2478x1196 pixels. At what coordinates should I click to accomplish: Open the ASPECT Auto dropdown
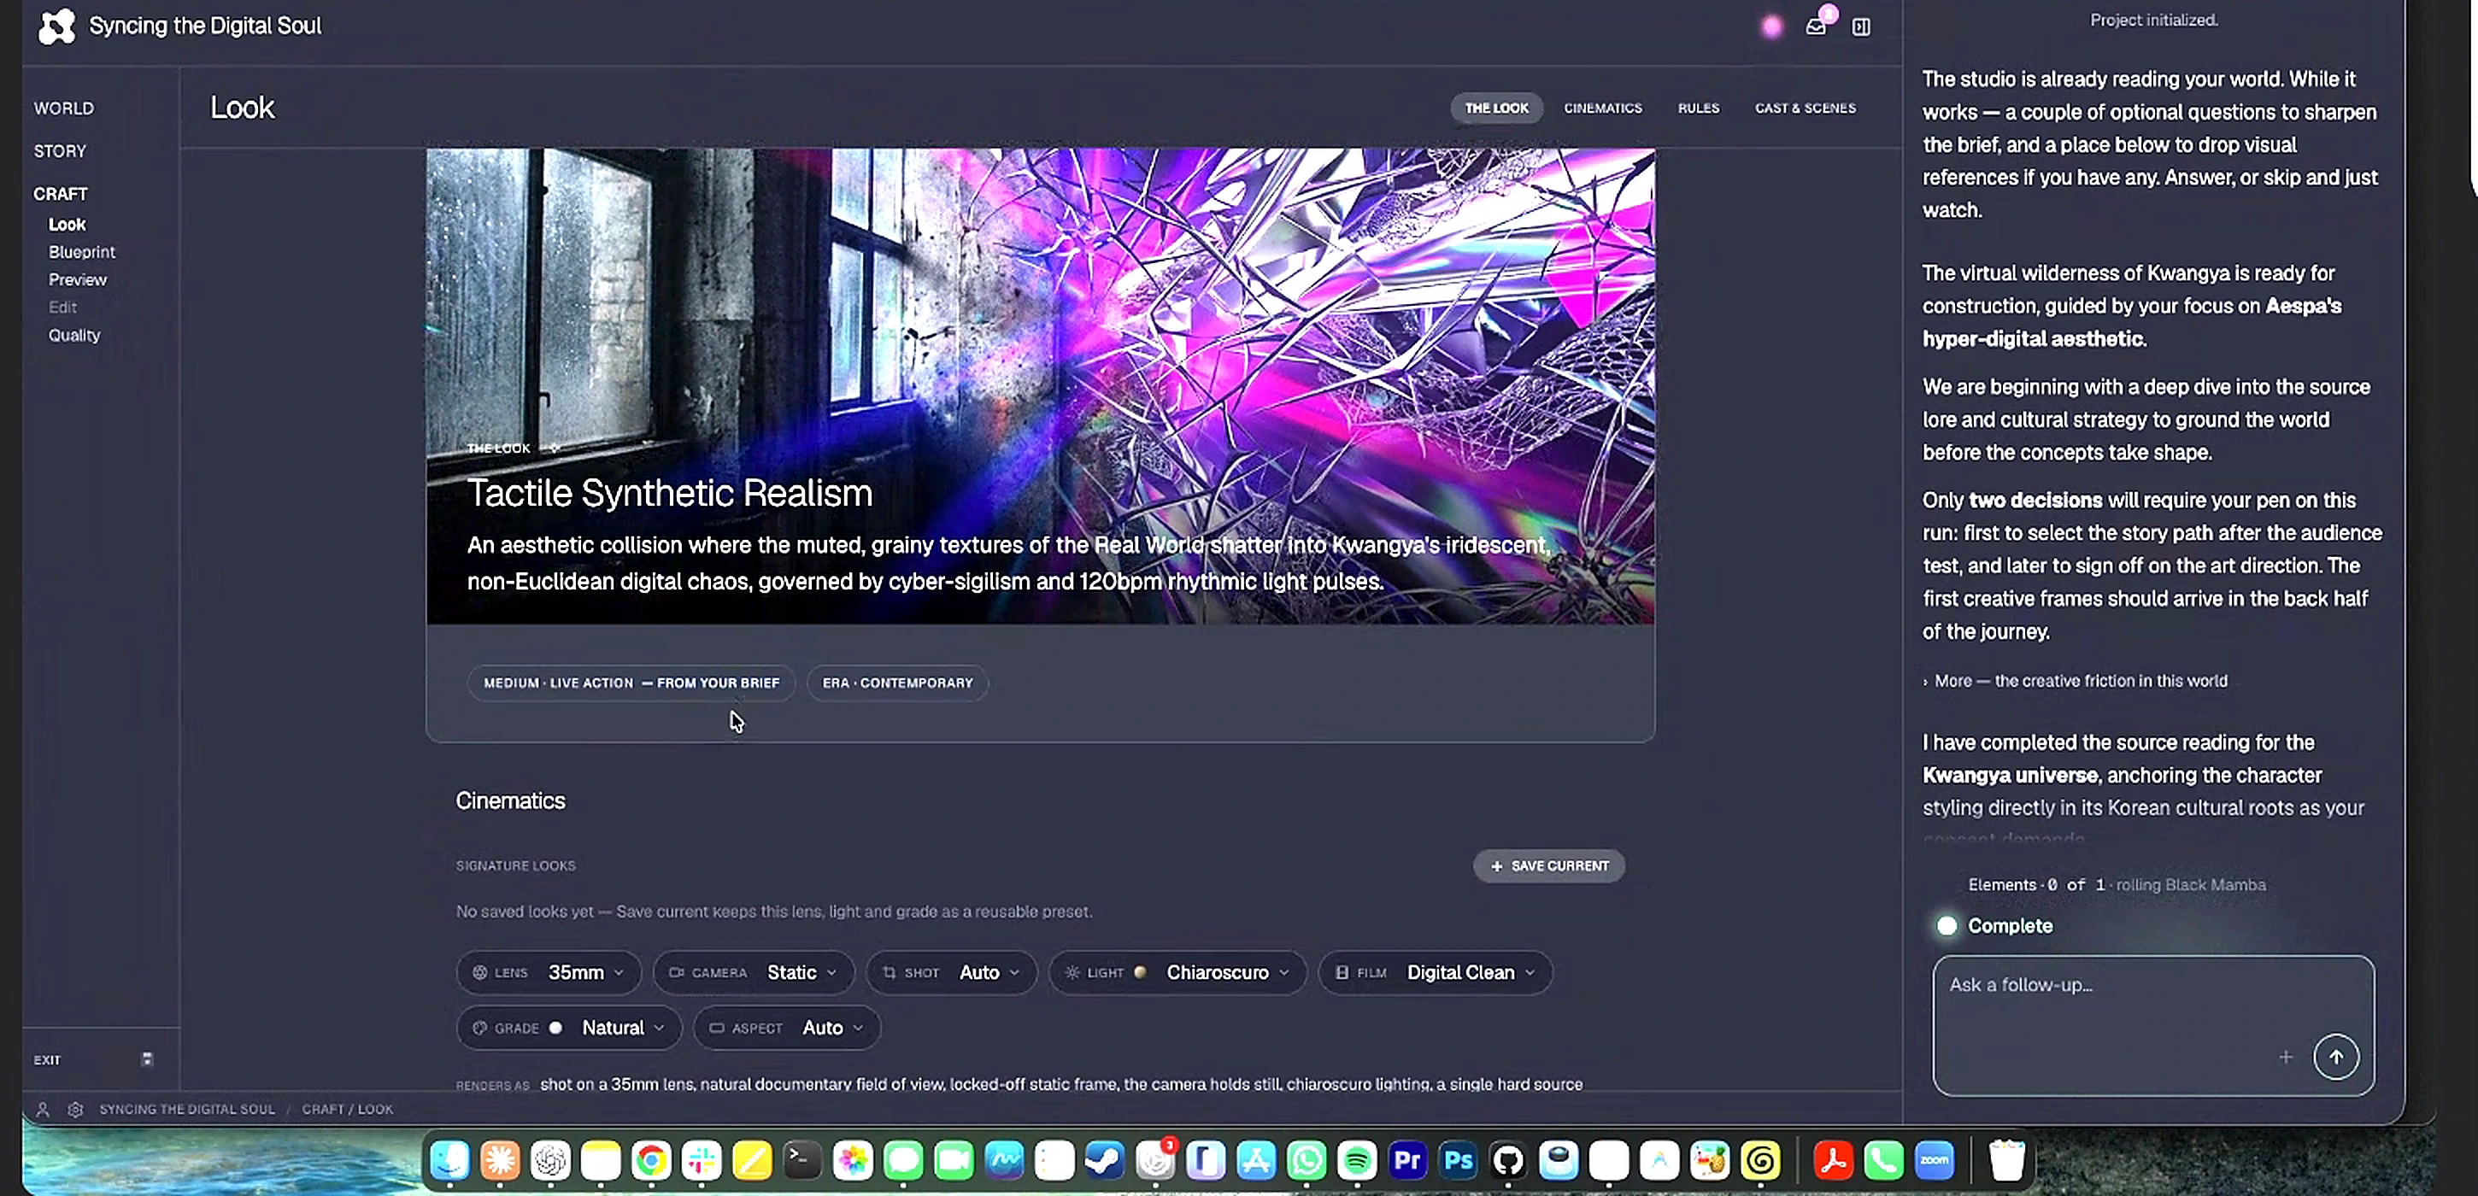click(787, 1028)
